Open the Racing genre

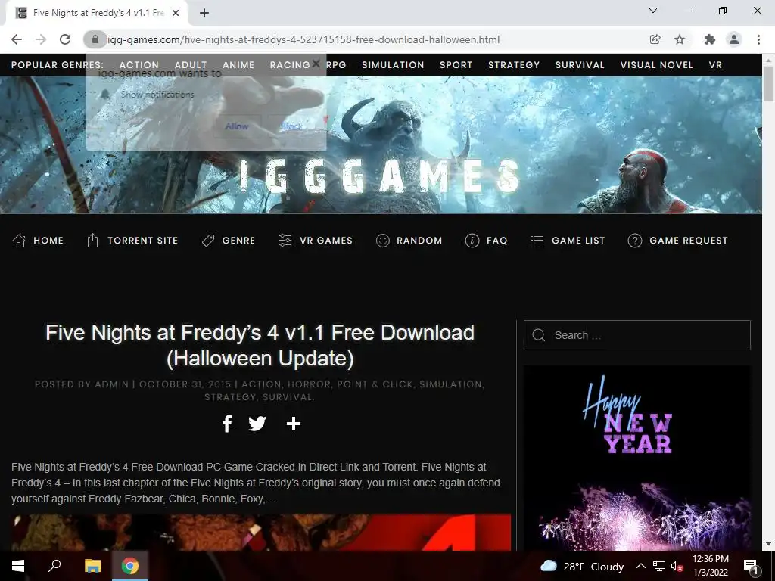(290, 65)
